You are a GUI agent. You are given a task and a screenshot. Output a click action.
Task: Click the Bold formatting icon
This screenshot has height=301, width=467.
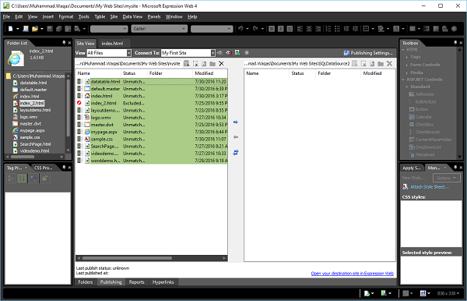272,29
